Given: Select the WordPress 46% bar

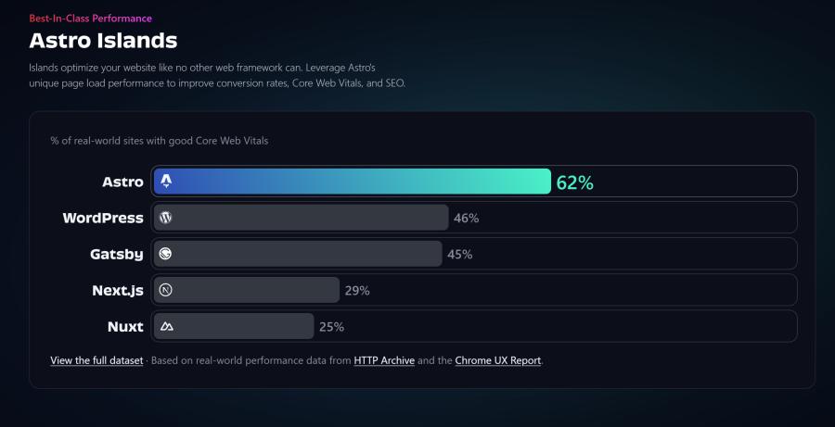Looking at the screenshot, I should coord(301,218).
